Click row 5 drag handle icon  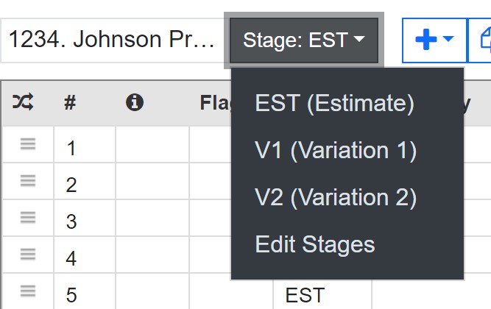pyautogui.click(x=28, y=291)
